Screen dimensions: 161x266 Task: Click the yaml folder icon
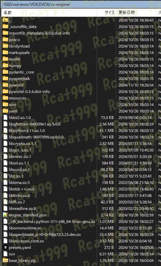5,111
